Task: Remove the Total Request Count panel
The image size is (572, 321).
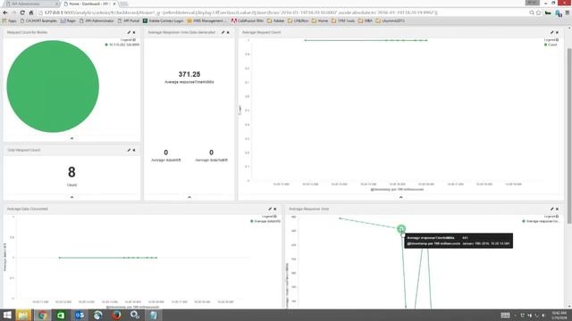Action: [134, 150]
